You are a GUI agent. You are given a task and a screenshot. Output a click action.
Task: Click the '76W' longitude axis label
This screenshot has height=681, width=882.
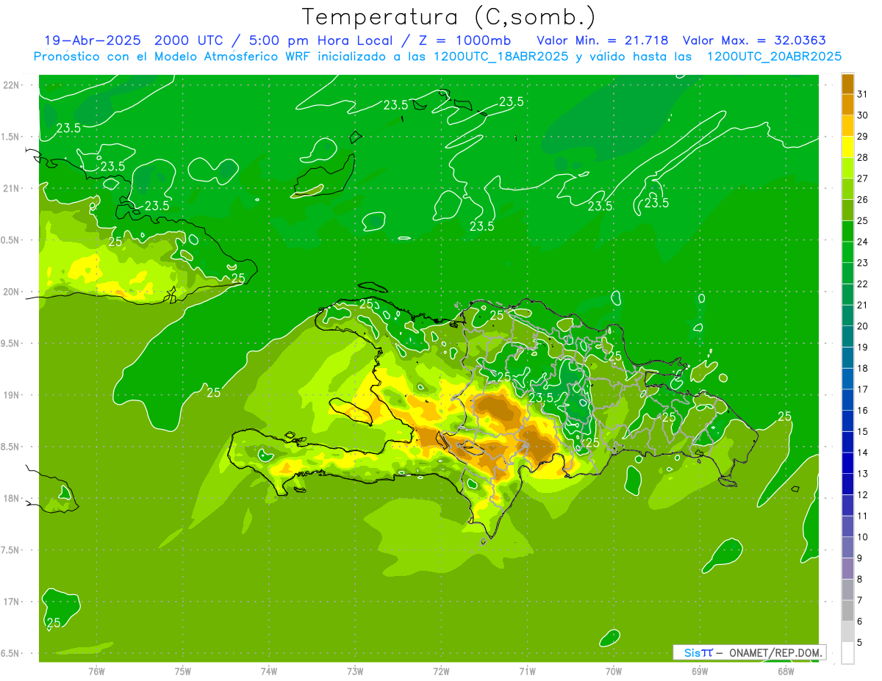(96, 671)
